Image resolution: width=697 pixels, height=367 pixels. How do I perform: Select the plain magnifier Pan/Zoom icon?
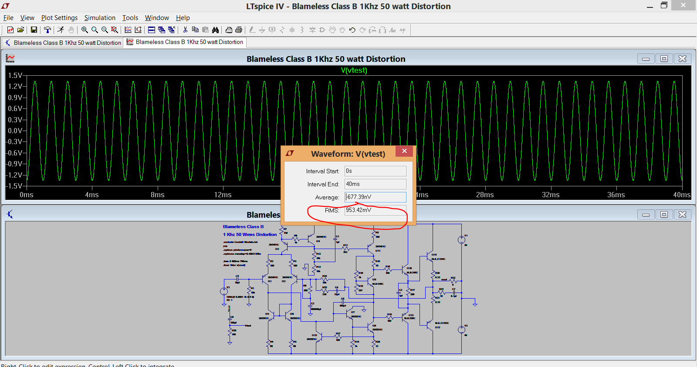[x=95, y=30]
